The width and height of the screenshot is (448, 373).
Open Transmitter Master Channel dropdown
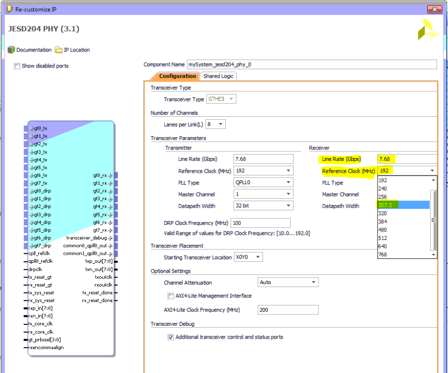click(x=263, y=194)
